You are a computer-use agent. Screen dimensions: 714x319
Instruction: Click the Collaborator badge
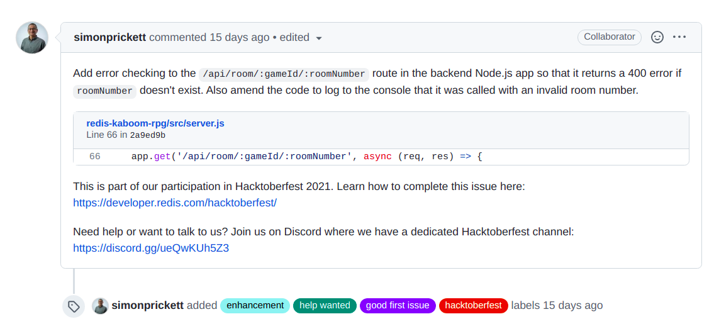pos(610,37)
